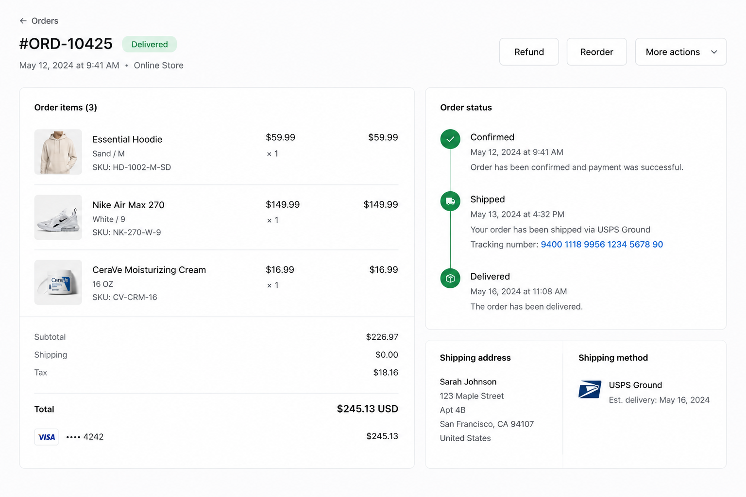The width and height of the screenshot is (746, 497).
Task: Click the card ending 4242 text
Action: (x=85, y=437)
